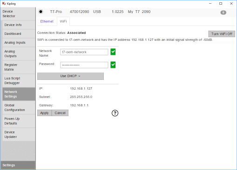The width and height of the screenshot is (237, 170).
Task: Click the Cancel button
Action: click(x=60, y=113)
